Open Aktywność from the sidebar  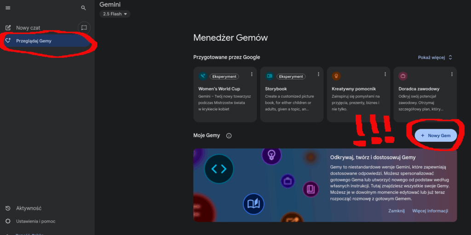click(29, 208)
